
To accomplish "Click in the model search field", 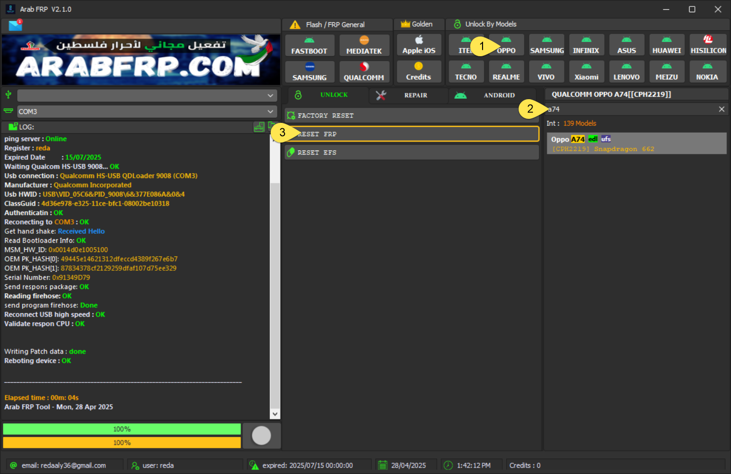I will 631,109.
